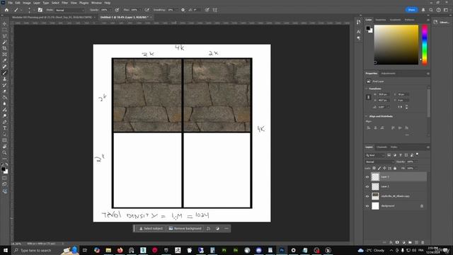Select the Zoom tool

tap(4, 152)
